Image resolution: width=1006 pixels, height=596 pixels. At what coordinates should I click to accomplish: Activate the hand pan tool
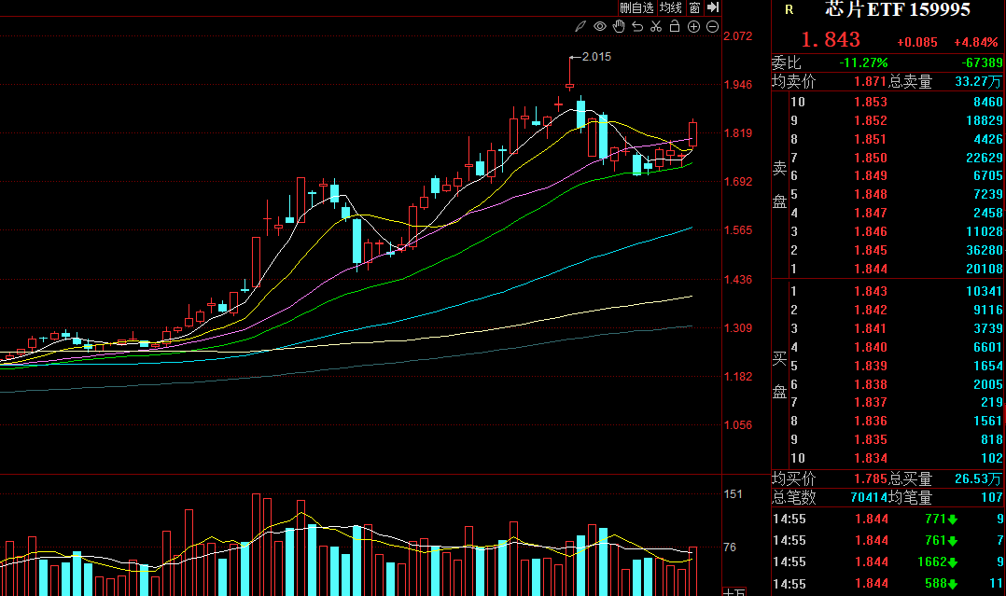point(619,27)
